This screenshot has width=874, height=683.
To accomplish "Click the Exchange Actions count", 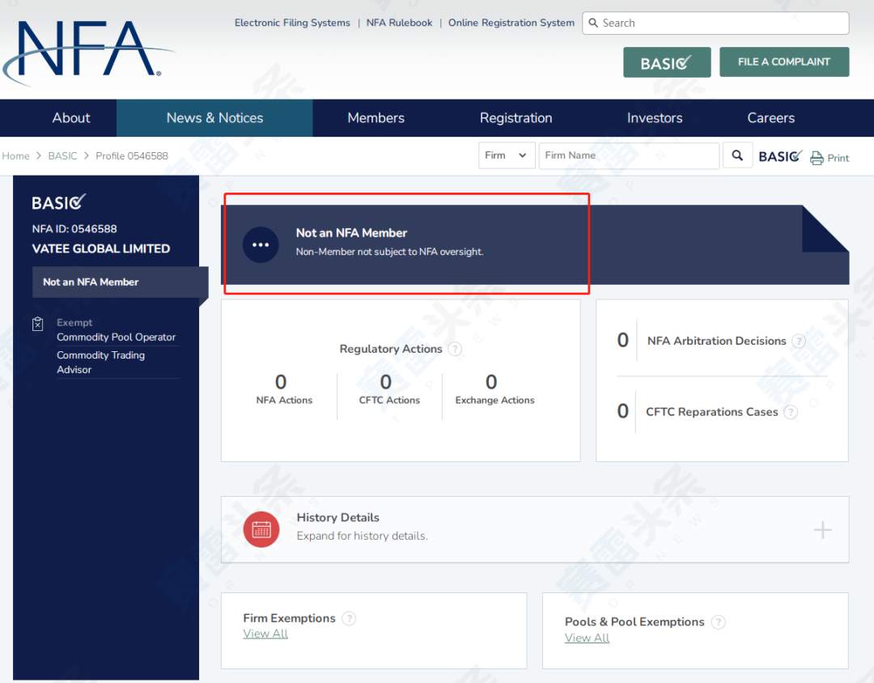I will click(491, 382).
